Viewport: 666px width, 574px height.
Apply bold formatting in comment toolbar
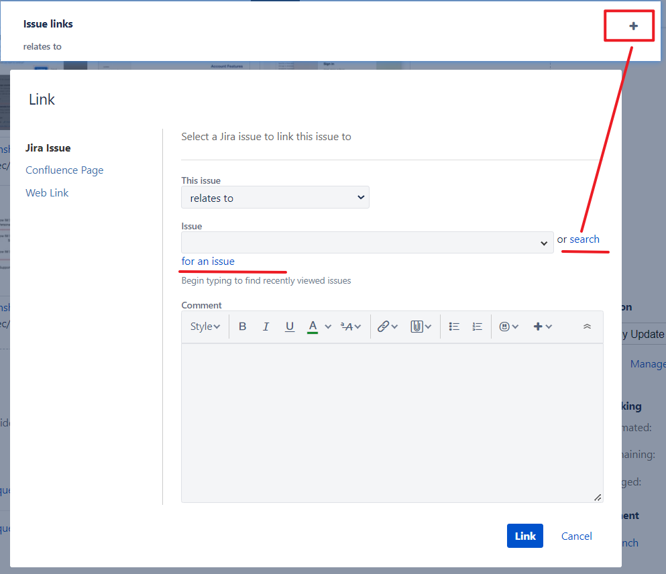[x=243, y=327]
